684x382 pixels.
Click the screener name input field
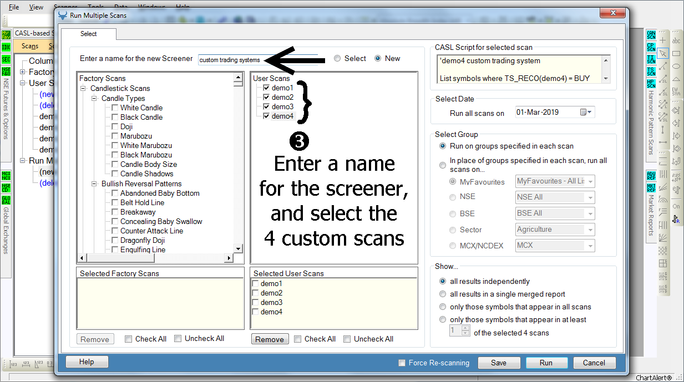point(258,59)
